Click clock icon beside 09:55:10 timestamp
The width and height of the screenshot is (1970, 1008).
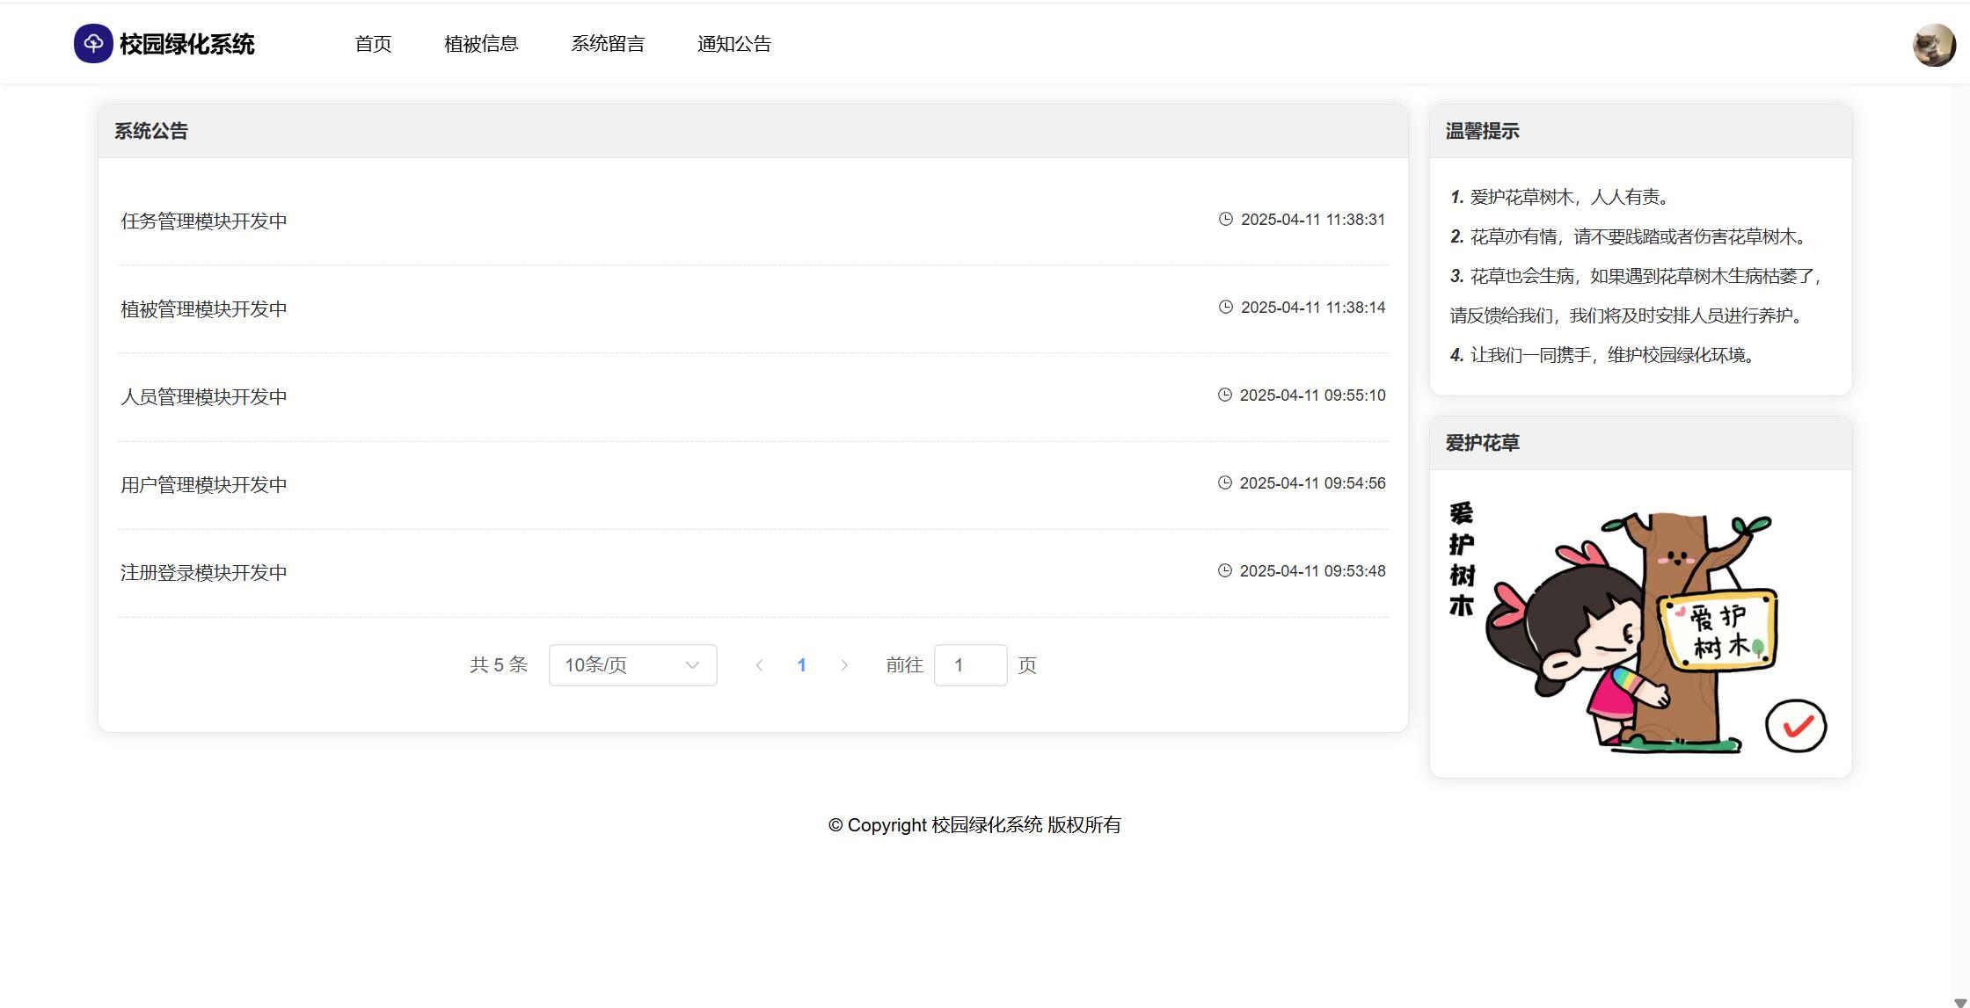(1225, 395)
